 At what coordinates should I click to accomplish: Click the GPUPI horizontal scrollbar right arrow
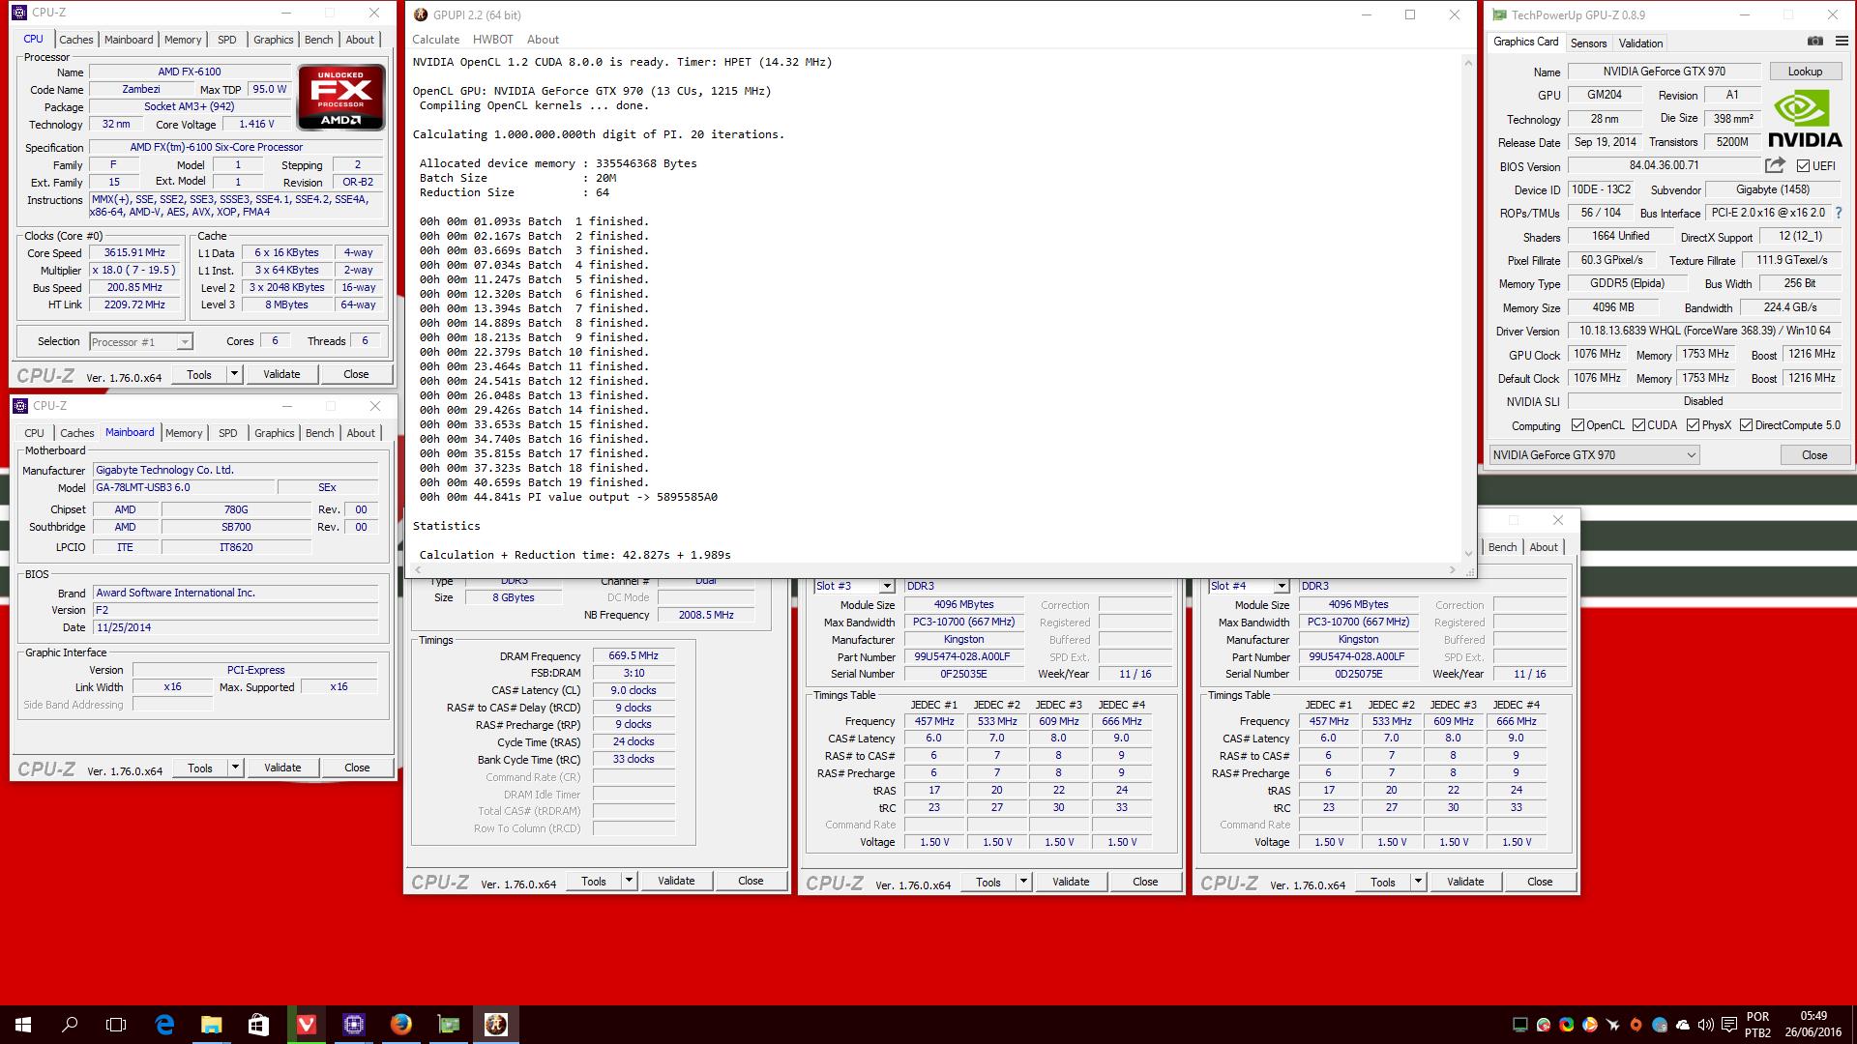(x=1453, y=569)
